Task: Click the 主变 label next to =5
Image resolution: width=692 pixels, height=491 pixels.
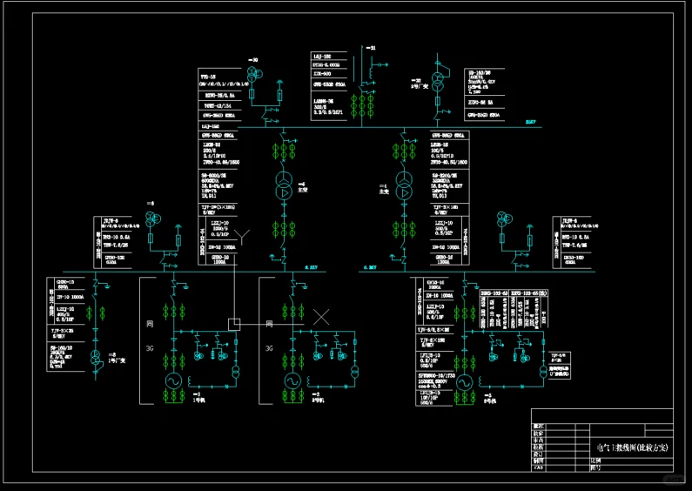Action: [x=303, y=190]
